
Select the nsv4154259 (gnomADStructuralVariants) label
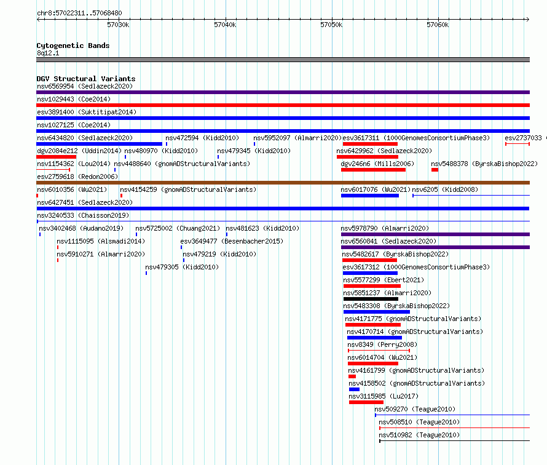click(x=188, y=189)
